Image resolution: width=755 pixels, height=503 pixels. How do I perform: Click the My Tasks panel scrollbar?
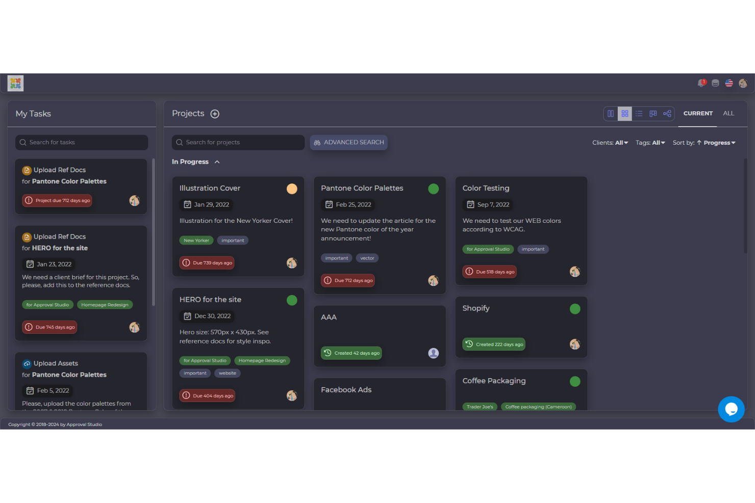[x=154, y=232]
